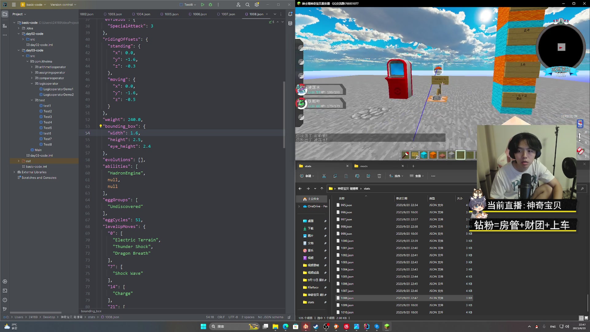Collapse the day03-code module node

pos(19,50)
